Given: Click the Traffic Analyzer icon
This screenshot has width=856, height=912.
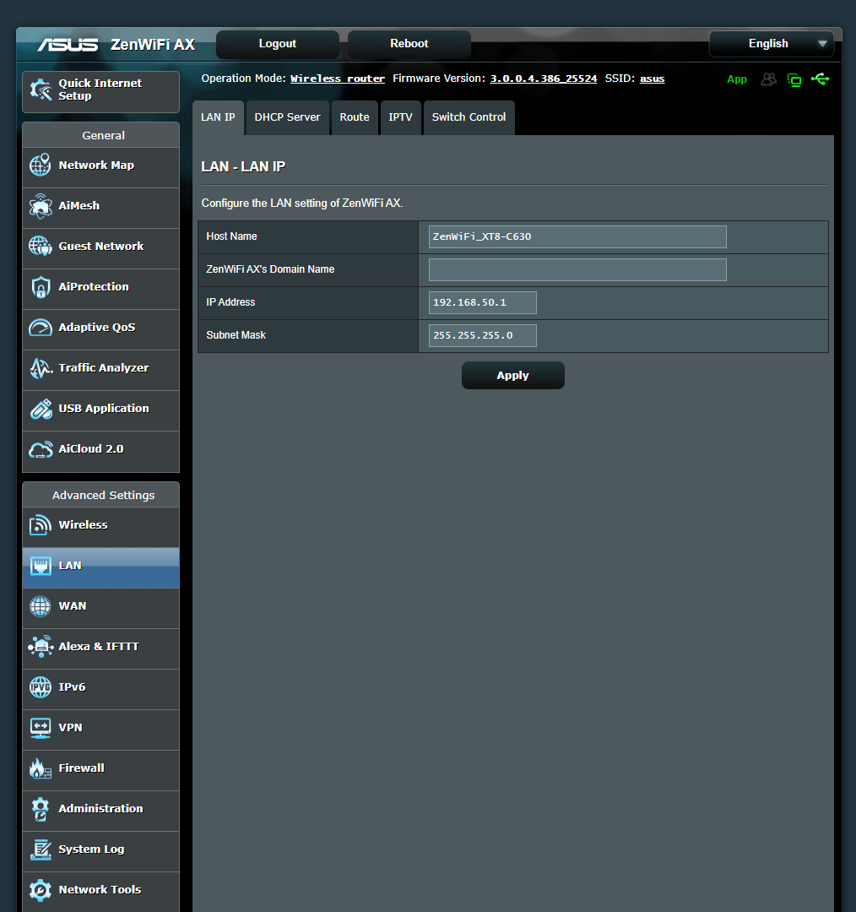Looking at the screenshot, I should pos(41,368).
